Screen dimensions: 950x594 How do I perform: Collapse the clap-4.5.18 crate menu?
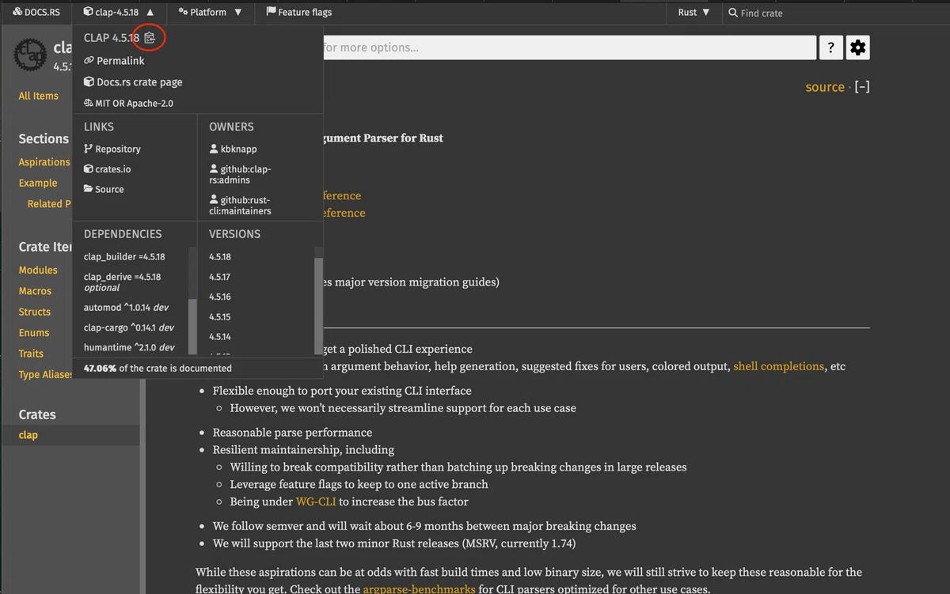(119, 12)
